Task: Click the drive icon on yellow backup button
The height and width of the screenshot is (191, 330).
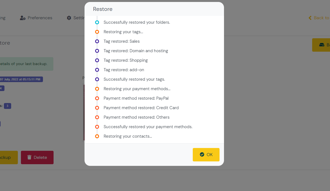Action: coord(322,45)
